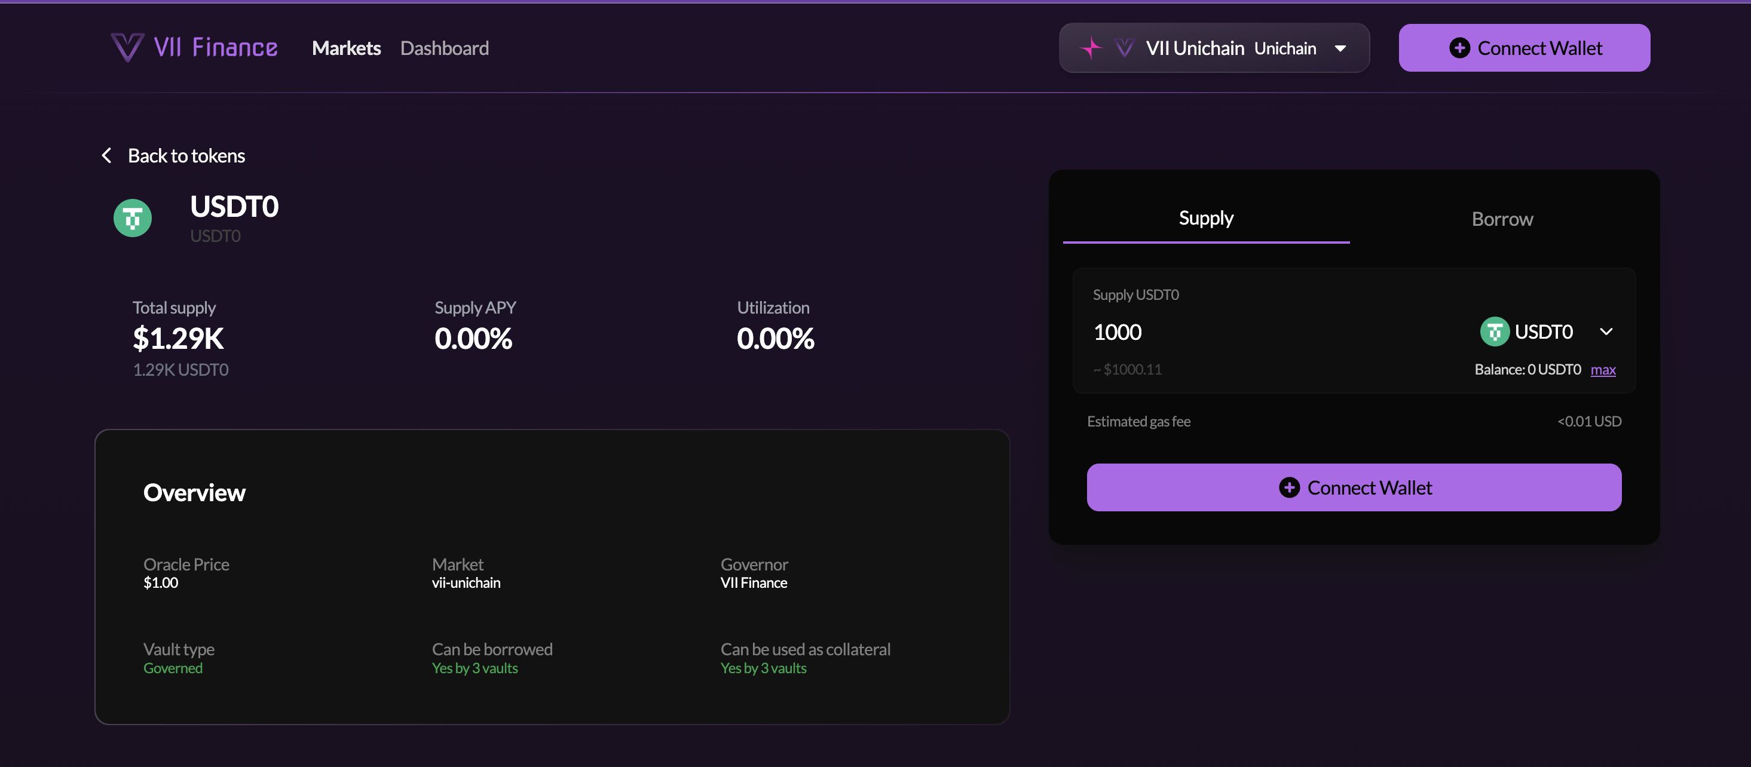The height and width of the screenshot is (767, 1751).
Task: Click the pink sparkle icon in the network selector
Action: click(x=1091, y=48)
